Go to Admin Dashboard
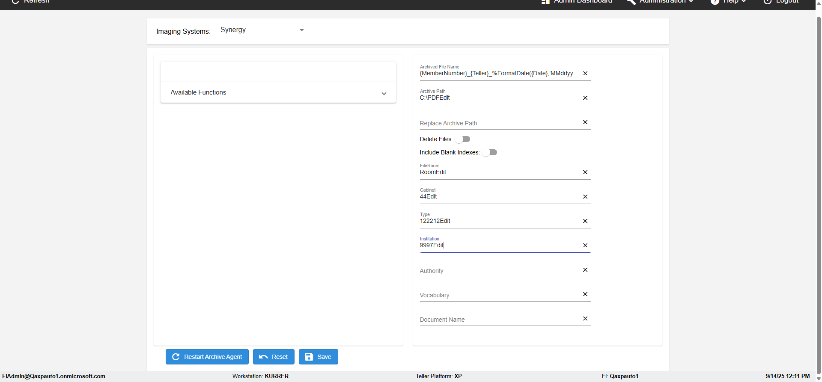 click(577, 2)
